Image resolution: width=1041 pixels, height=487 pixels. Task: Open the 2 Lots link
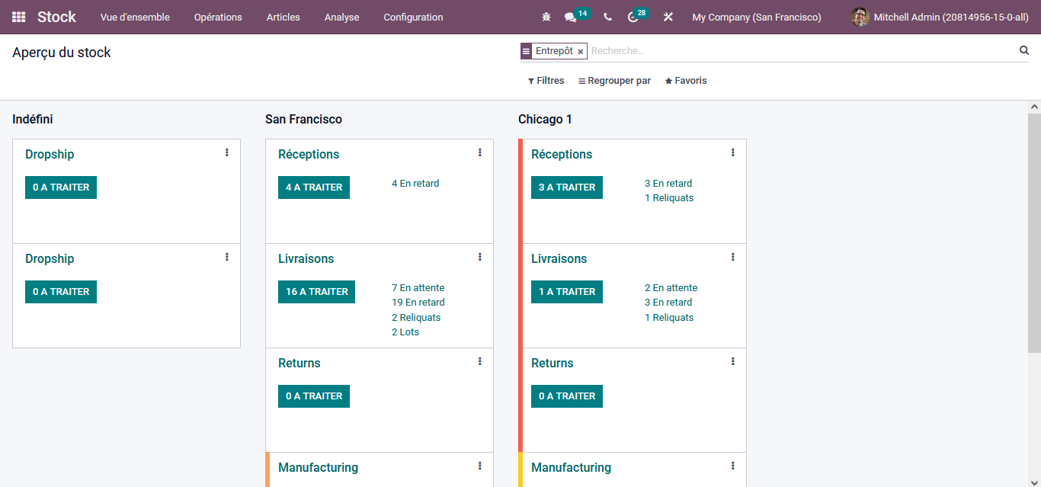405,332
